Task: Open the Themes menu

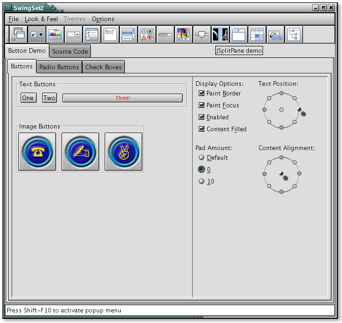Action: 75,19
